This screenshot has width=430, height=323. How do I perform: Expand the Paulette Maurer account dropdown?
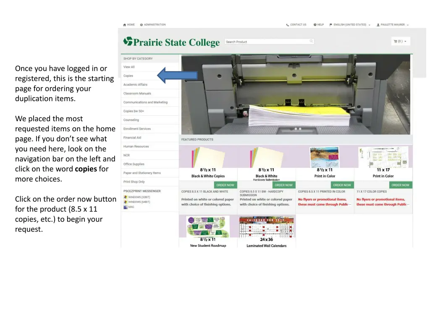[408, 25]
